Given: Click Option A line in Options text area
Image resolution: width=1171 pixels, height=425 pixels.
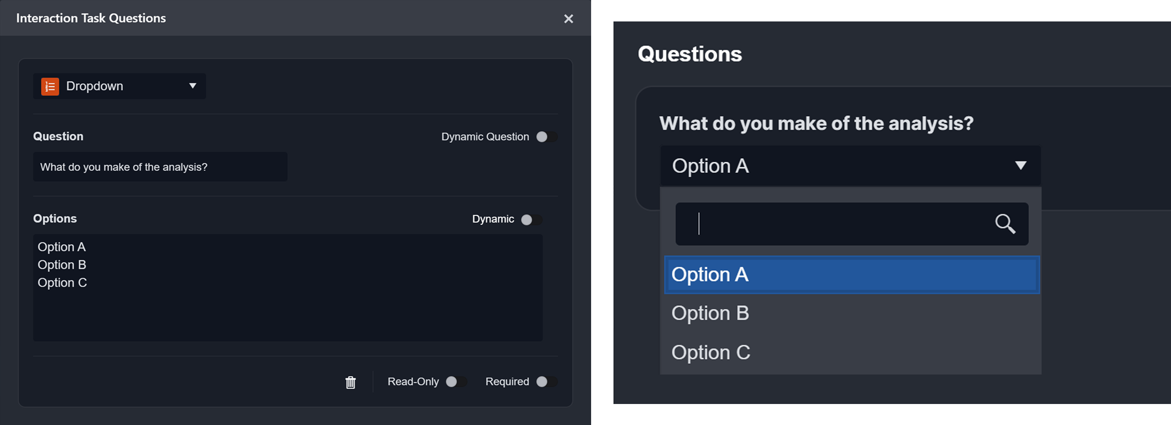Looking at the screenshot, I should coord(62,247).
